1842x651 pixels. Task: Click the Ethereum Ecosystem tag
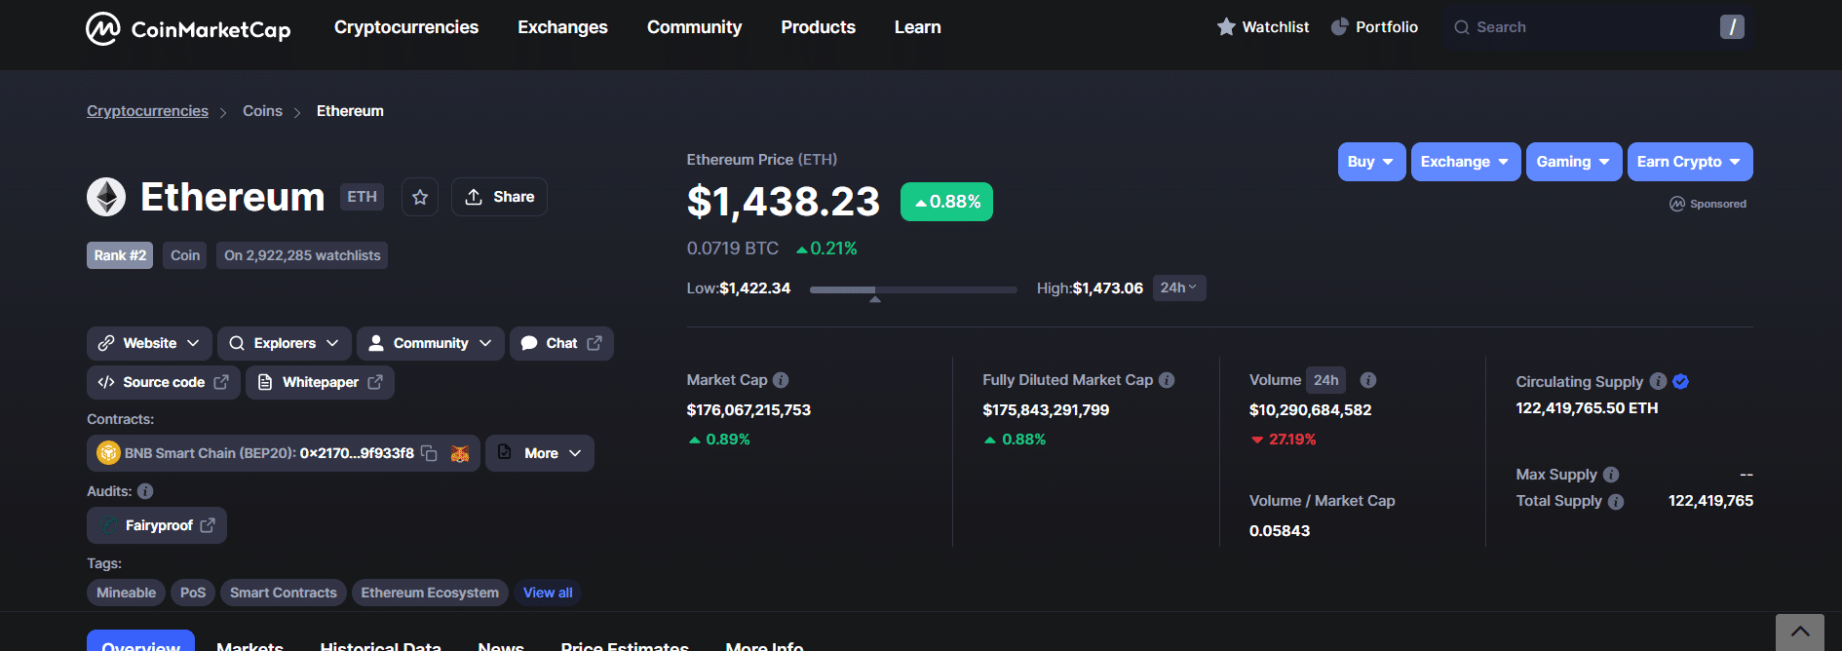click(430, 593)
